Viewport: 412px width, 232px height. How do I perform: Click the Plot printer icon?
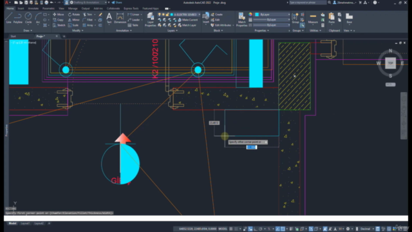click(46, 3)
